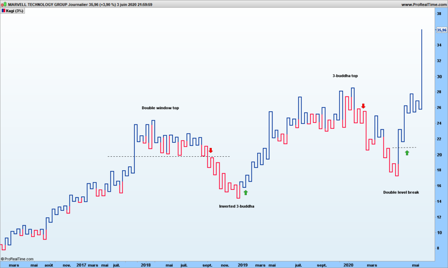The image size is (448, 268).
Task: Click the Kagi (3%) color flag icon
Action: 3,10
